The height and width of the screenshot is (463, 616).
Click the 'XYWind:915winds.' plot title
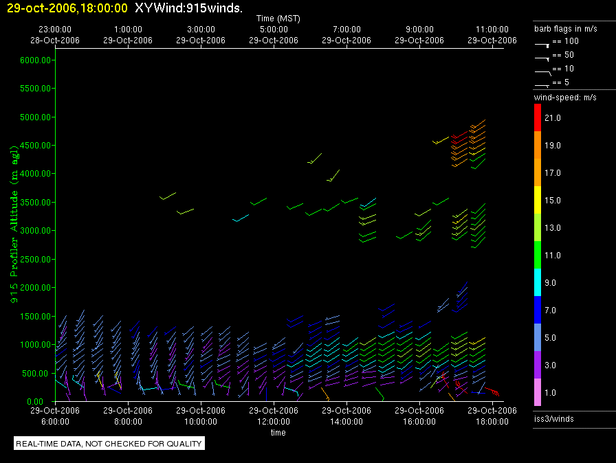pos(188,8)
